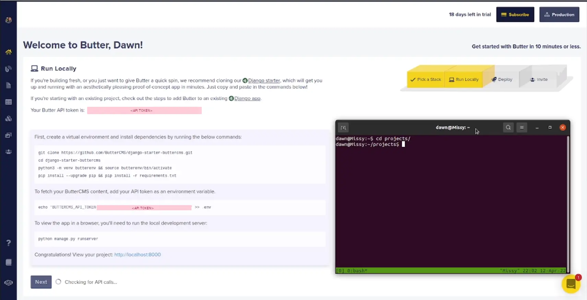587x300 pixels.
Task: Open the Pages icon in sidebar
Action: (9, 85)
